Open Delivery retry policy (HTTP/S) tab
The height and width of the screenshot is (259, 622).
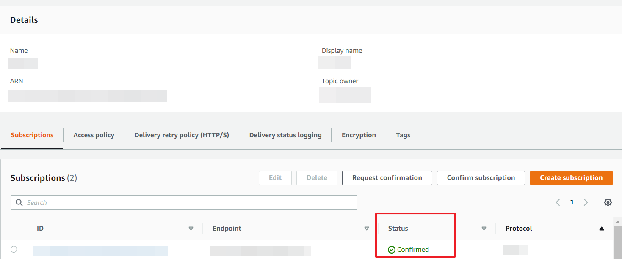[x=182, y=135]
